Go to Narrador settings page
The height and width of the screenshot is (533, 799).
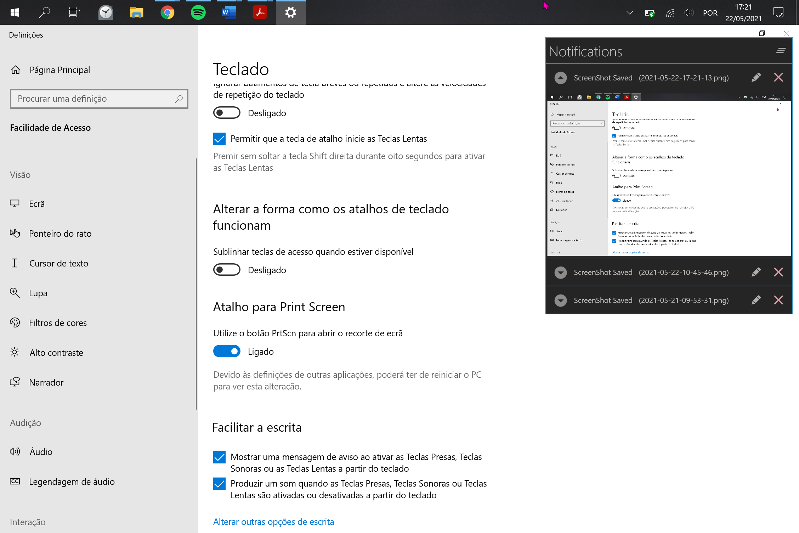46,382
